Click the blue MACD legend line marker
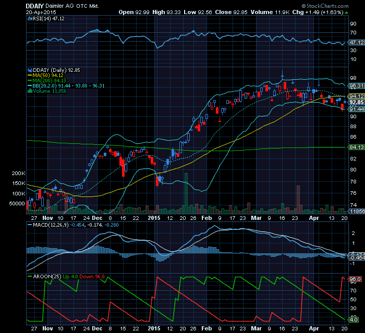Viewport: 365px width, 333px height. [30, 225]
